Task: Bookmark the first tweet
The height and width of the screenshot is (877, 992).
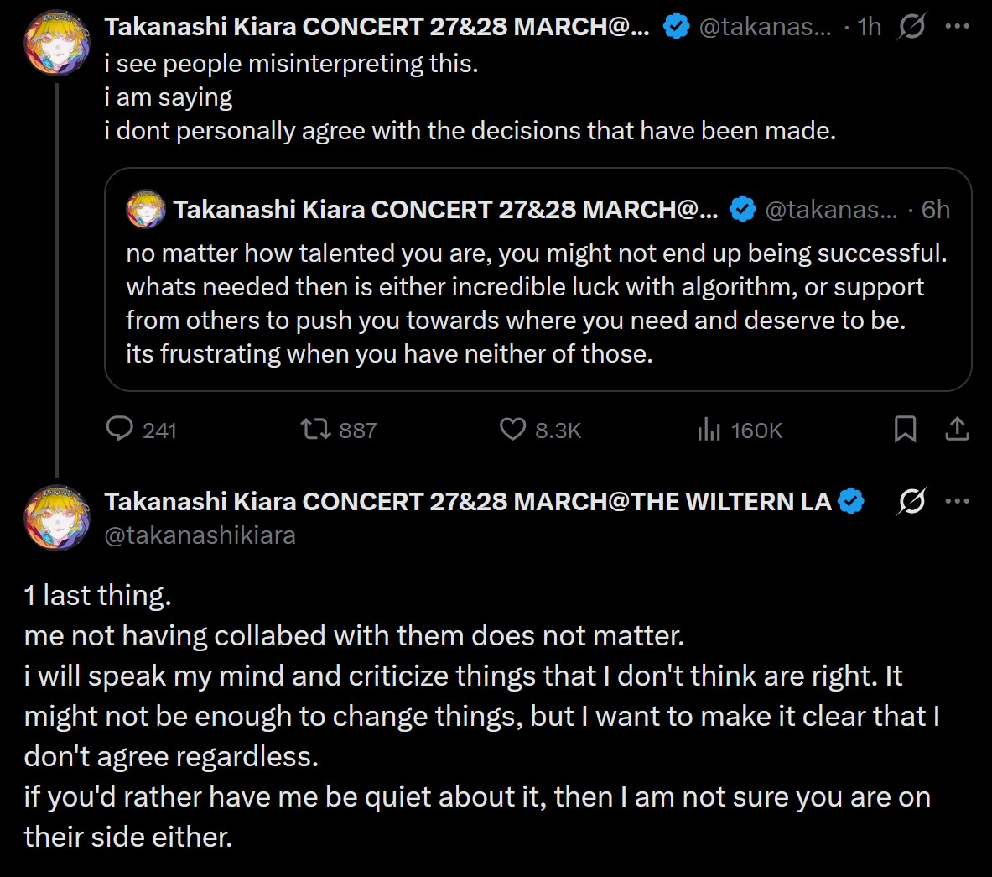Action: pos(905,430)
